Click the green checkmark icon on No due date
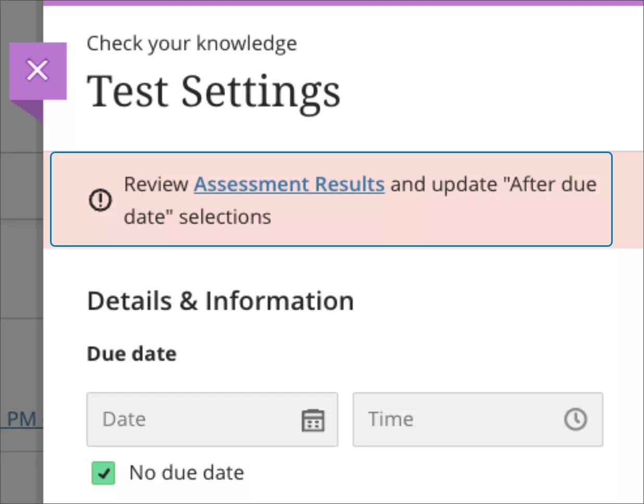The width and height of the screenshot is (644, 504). click(104, 473)
